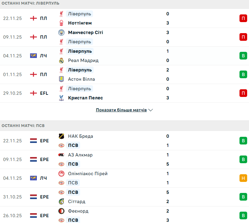249x223 pixels.
Task: Click the NAC Breda club crest icon
Action: (62, 136)
